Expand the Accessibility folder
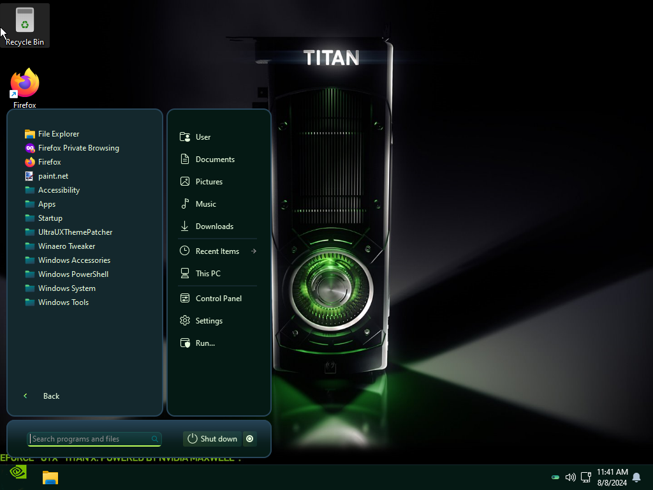Screen dimensions: 653x490 coord(52,190)
